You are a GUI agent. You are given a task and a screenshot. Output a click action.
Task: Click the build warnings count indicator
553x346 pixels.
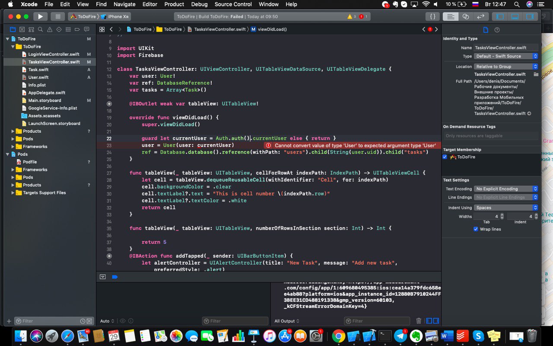[x=352, y=16]
